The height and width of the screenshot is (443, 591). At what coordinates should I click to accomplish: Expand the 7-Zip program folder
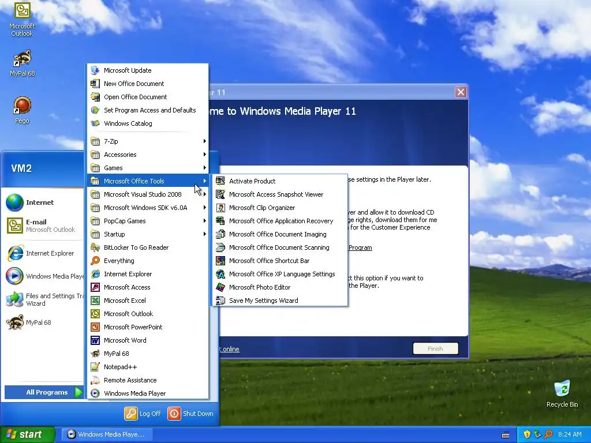[x=148, y=141]
